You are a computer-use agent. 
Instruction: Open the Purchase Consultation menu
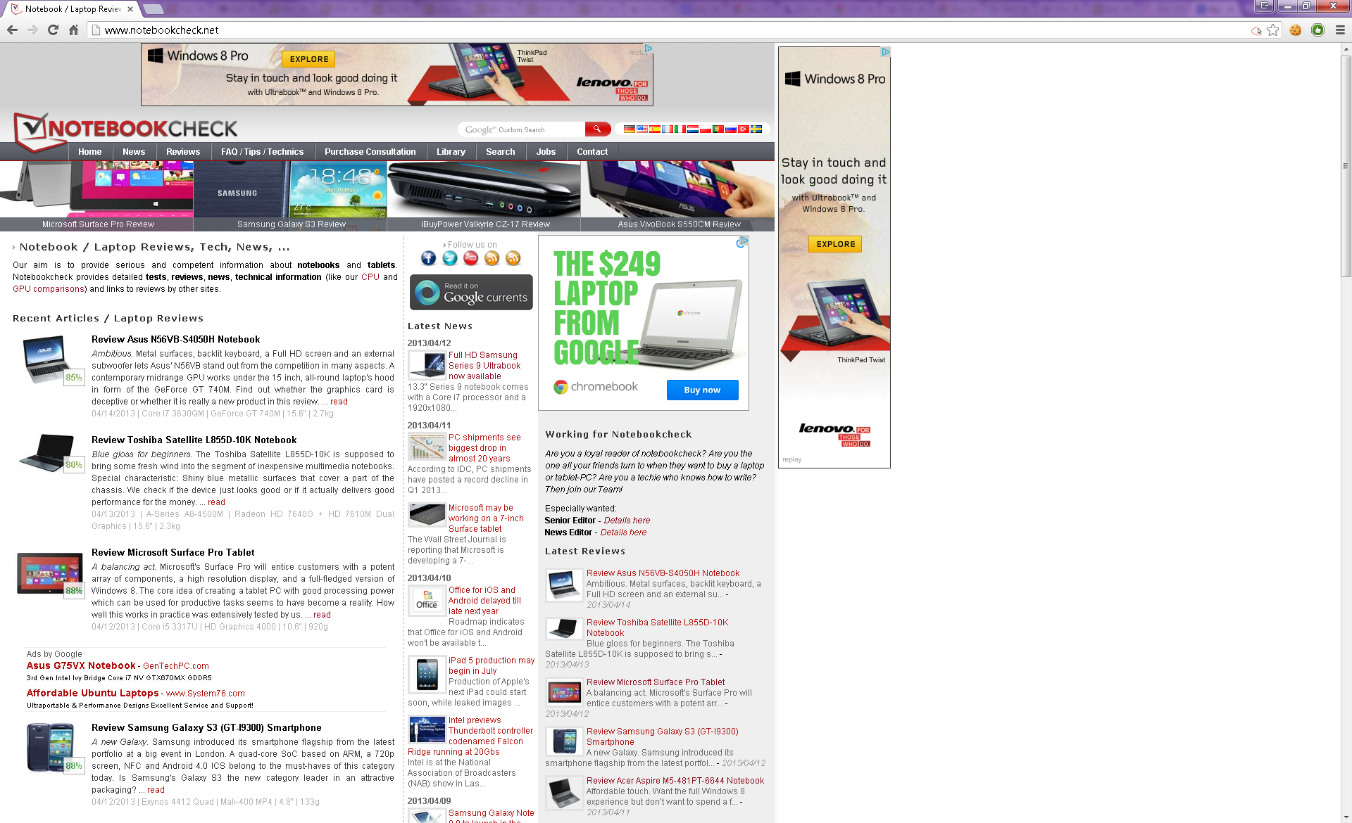click(370, 152)
